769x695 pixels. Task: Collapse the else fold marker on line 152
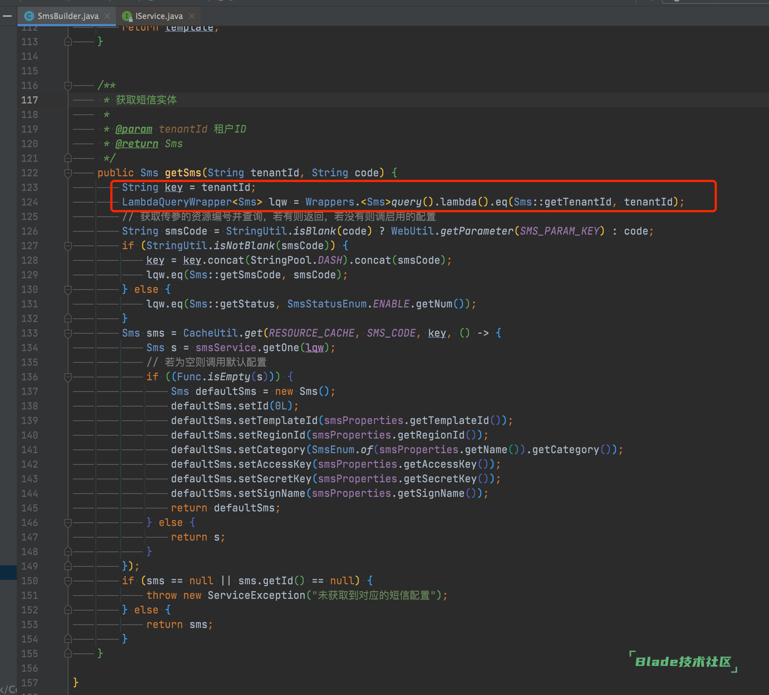tap(68, 610)
